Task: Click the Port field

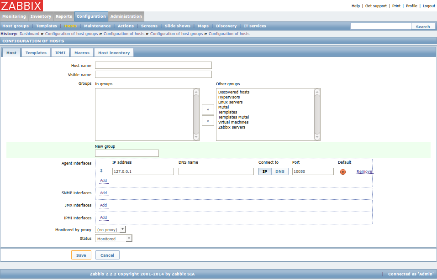Action: pyautogui.click(x=313, y=171)
